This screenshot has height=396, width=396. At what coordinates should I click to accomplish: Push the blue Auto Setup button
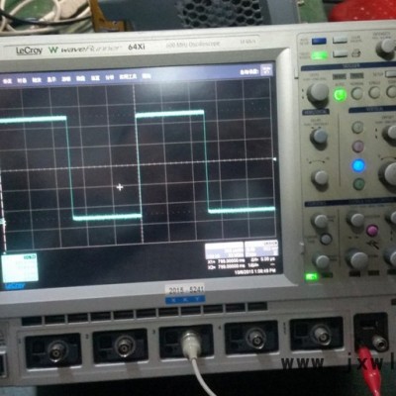click(x=319, y=41)
